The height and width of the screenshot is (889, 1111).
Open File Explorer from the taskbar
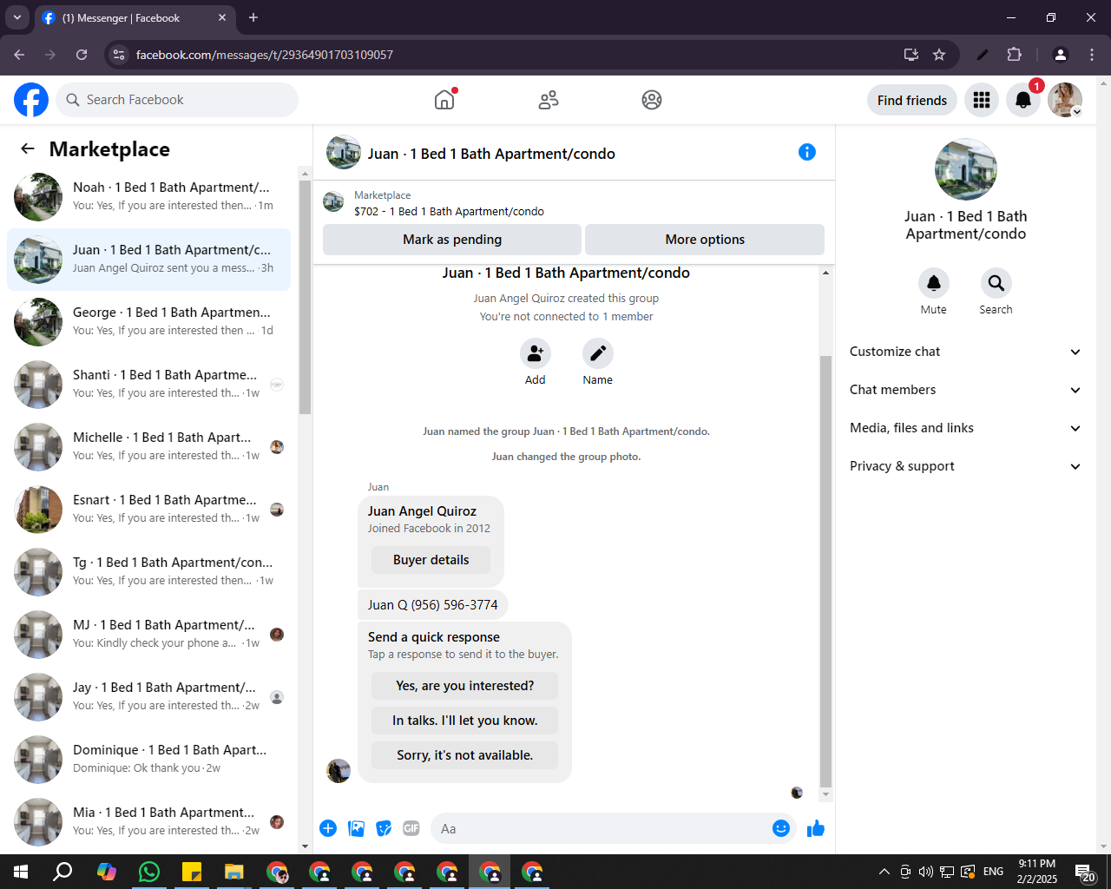coord(234,872)
